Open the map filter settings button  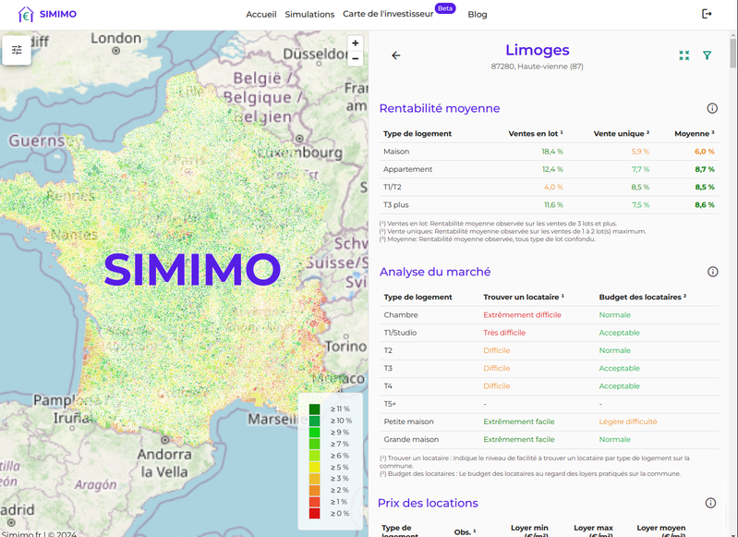(17, 50)
